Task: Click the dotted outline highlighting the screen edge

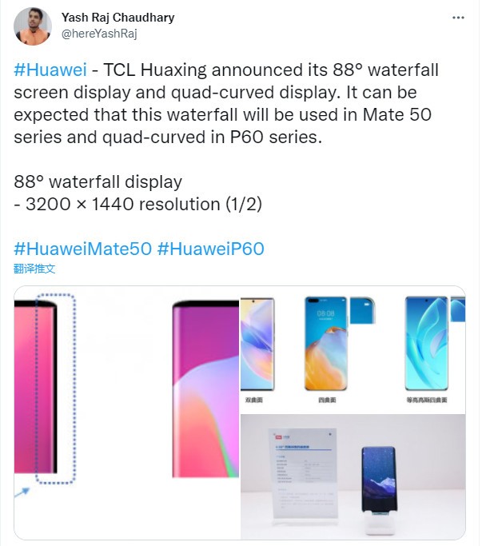Action: 55,389
